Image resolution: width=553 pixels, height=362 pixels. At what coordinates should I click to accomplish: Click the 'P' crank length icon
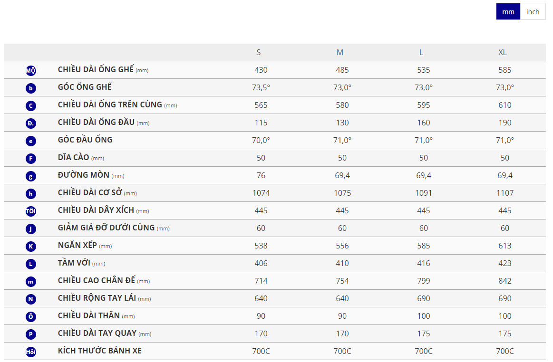[31, 334]
